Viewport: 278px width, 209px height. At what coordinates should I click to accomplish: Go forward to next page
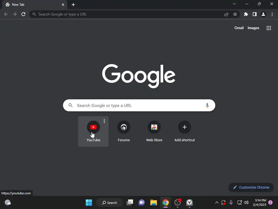(15, 14)
